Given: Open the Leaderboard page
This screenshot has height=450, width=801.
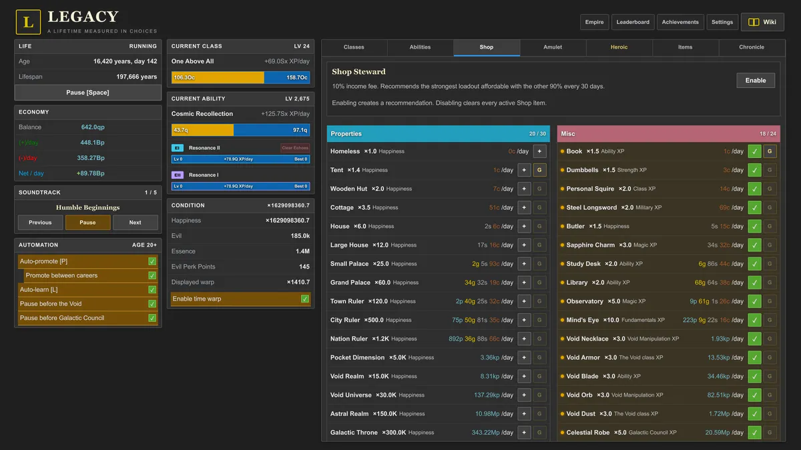Looking at the screenshot, I should [633, 22].
